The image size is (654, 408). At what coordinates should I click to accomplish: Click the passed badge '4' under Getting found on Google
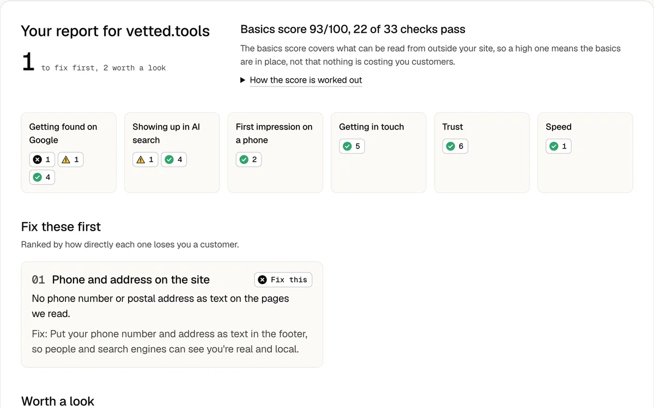coord(42,177)
